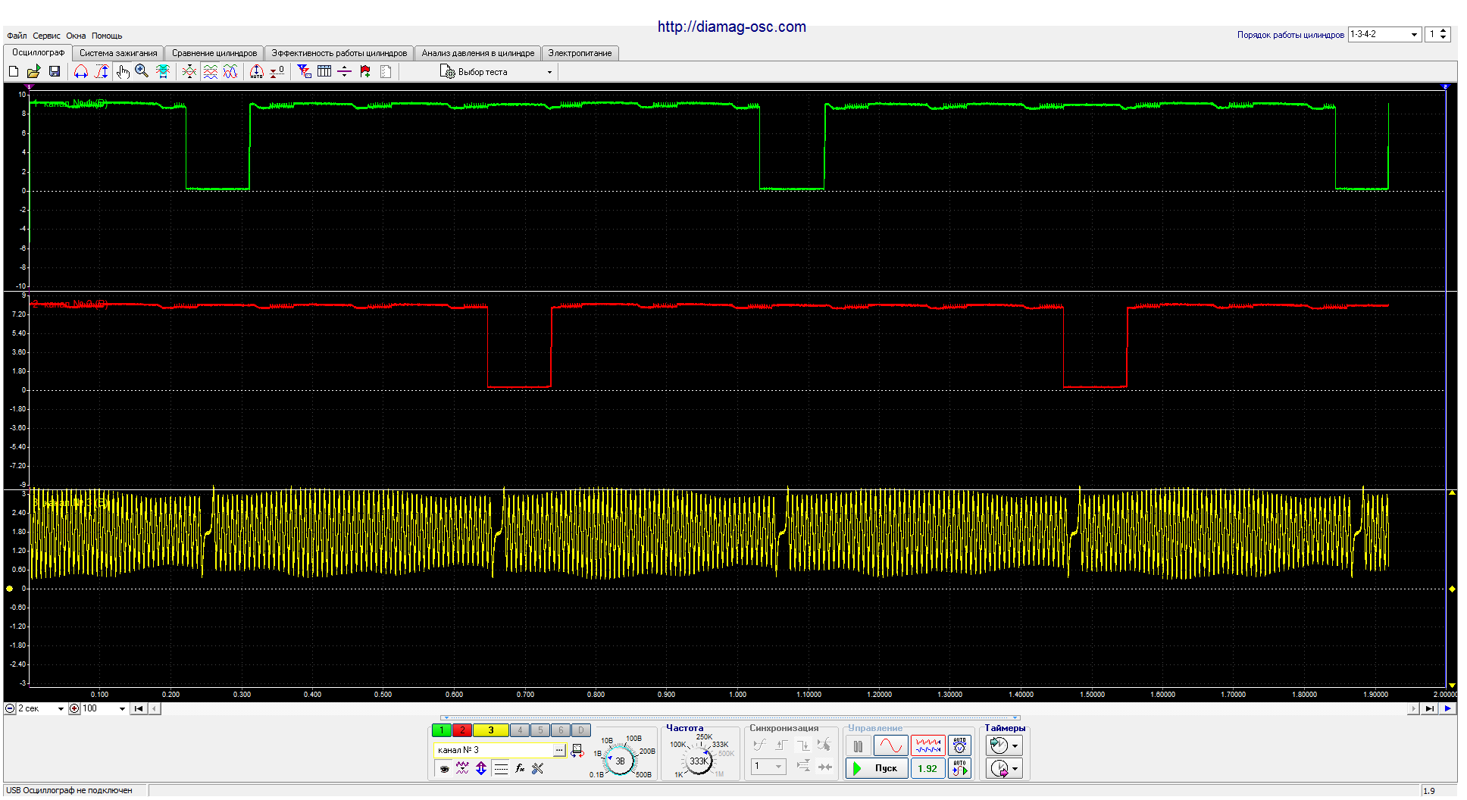Switch to Анализ давления в цилиндре tab
Image resolution: width=1467 pixels, height=800 pixels.
pyautogui.click(x=478, y=53)
